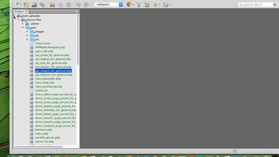Select the apis folder label
The width and height of the screenshot is (279, 157).
34,27
